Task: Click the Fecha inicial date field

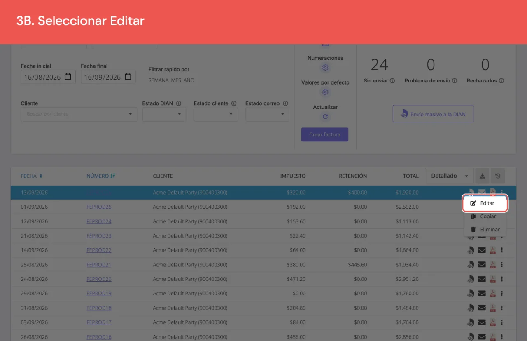Action: click(x=48, y=77)
